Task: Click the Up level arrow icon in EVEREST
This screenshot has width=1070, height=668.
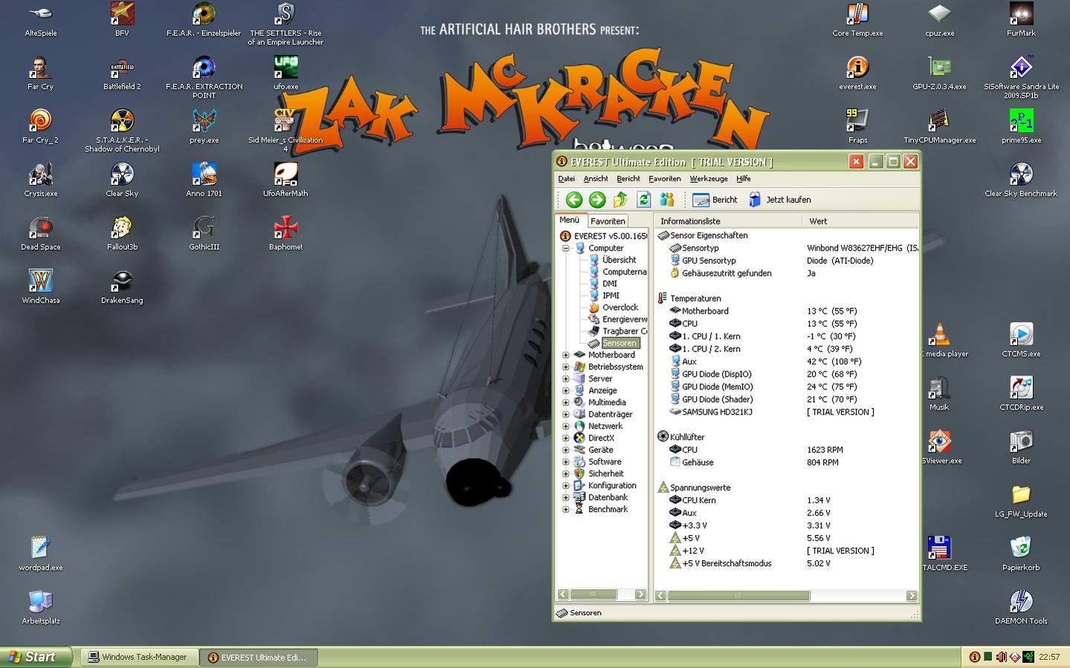Action: (x=620, y=199)
